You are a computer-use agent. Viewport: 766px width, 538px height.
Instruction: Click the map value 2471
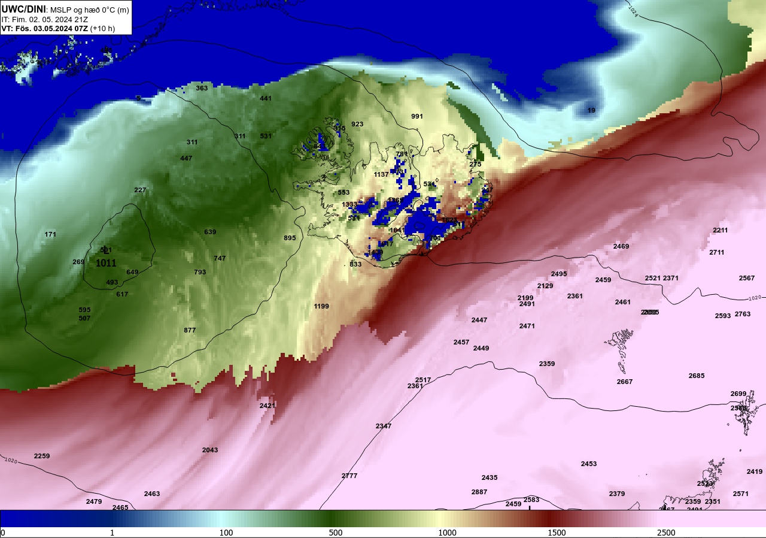click(x=527, y=326)
